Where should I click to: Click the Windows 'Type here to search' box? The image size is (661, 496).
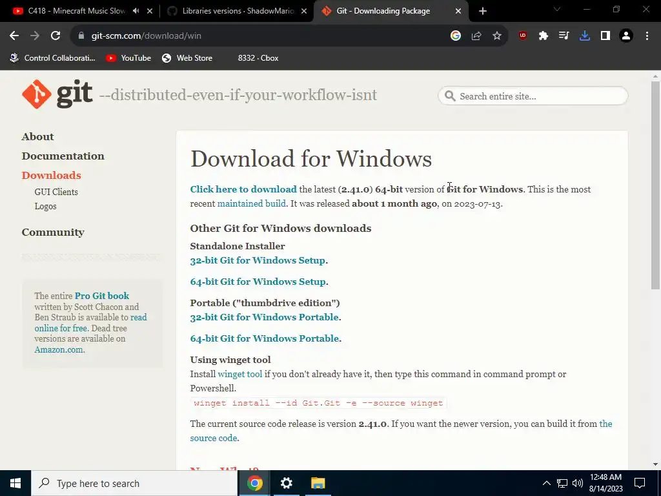134,483
